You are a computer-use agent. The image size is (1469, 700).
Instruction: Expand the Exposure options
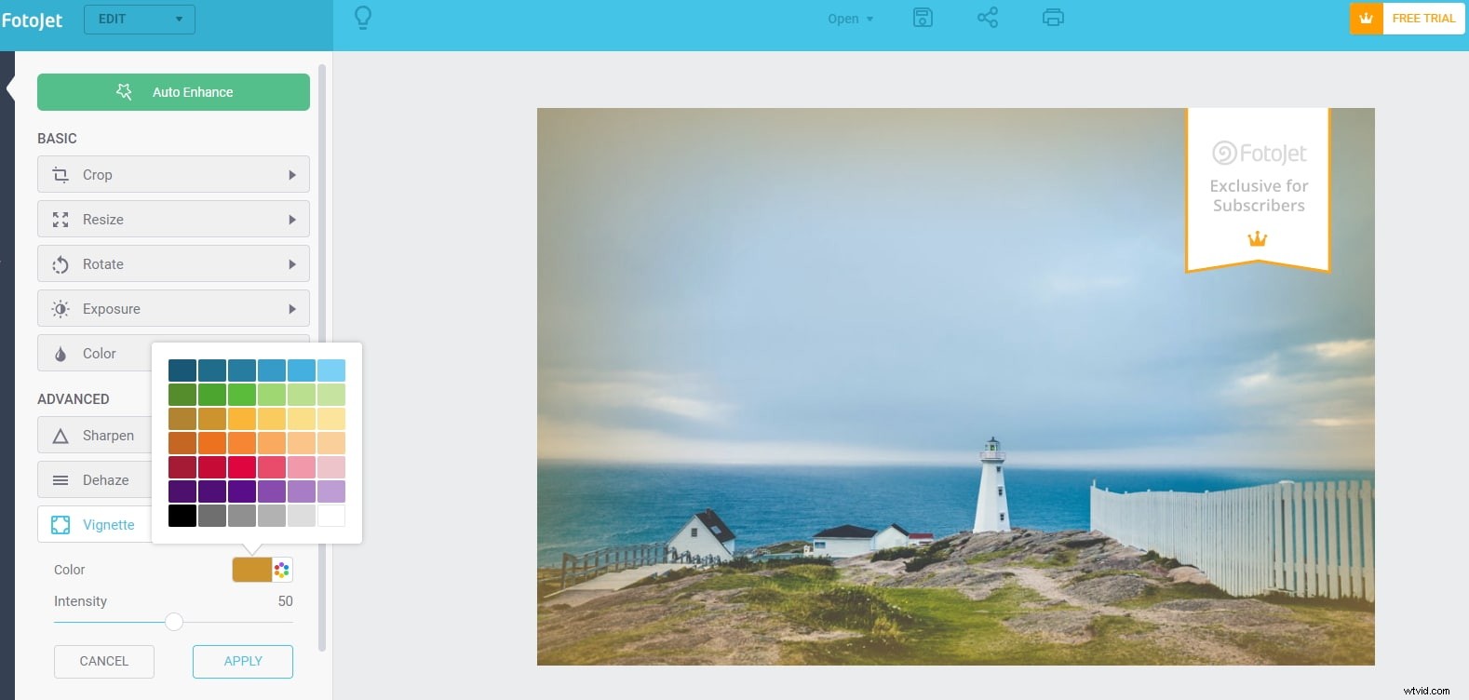pos(173,309)
